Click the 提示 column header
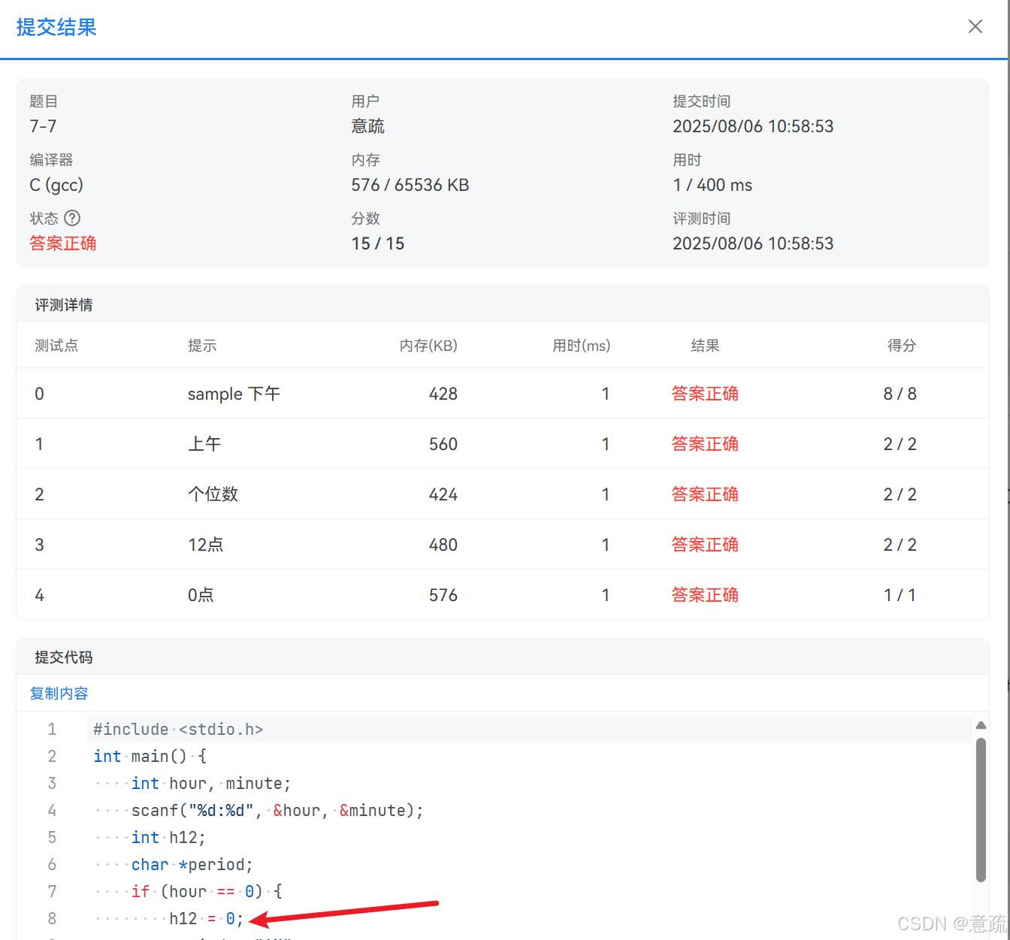The width and height of the screenshot is (1010, 940). [x=202, y=346]
